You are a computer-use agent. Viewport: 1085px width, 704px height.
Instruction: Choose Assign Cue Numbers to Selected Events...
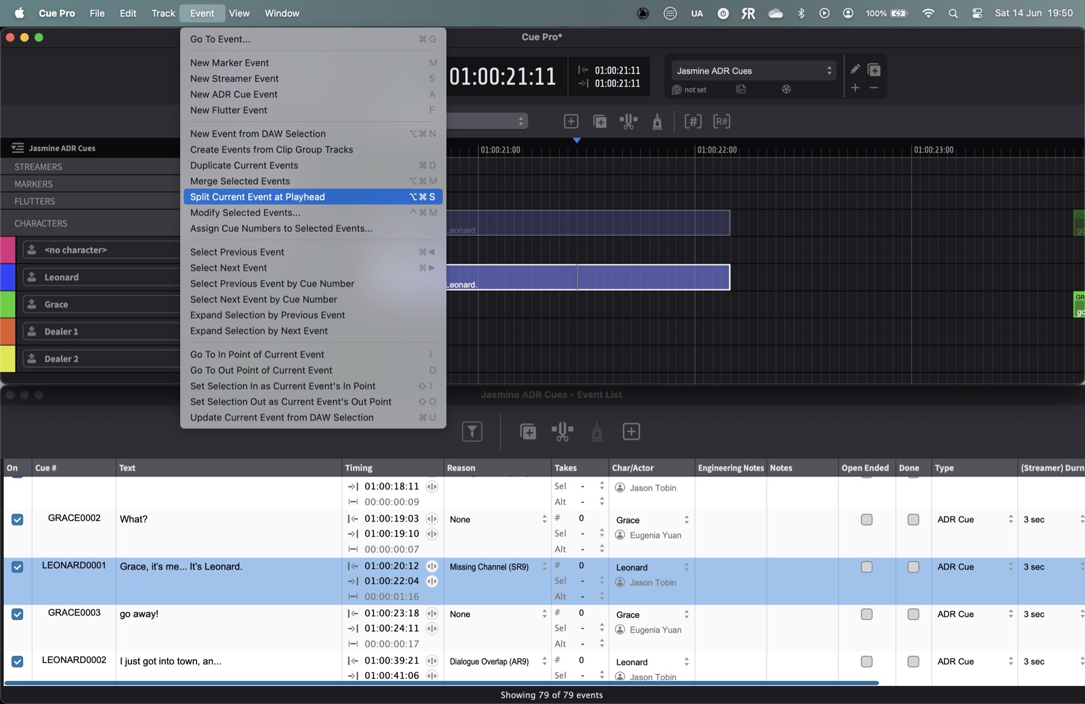coord(313,228)
